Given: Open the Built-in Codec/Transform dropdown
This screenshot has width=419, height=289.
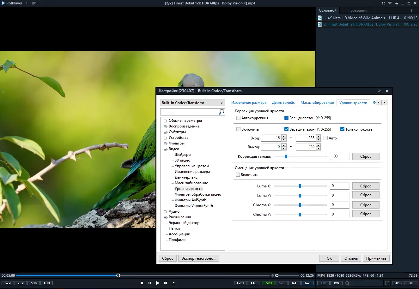Looking at the screenshot, I should coord(193,103).
